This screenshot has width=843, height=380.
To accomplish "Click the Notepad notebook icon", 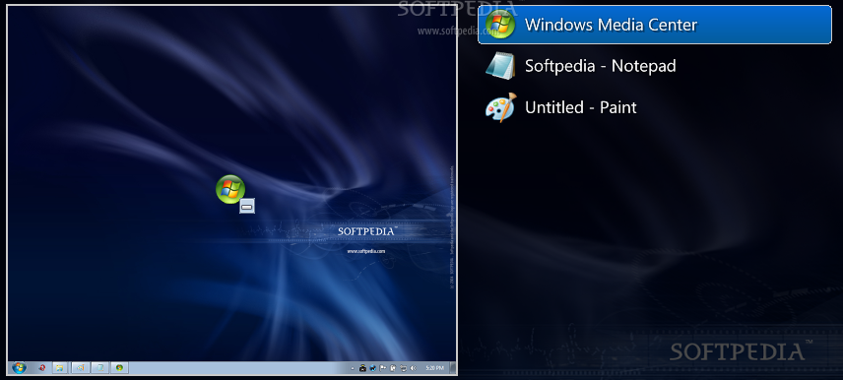I will pos(500,66).
